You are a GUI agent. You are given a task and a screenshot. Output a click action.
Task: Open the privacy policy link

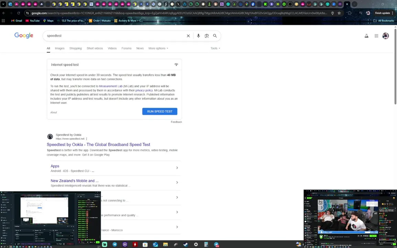coord(144,90)
